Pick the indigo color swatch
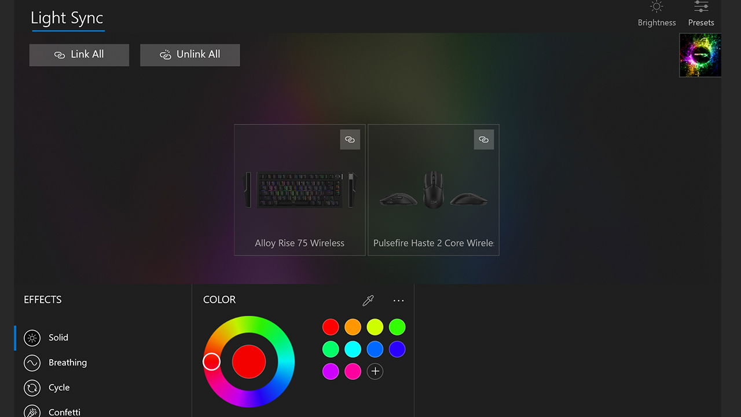This screenshot has height=417, width=741. (397, 349)
